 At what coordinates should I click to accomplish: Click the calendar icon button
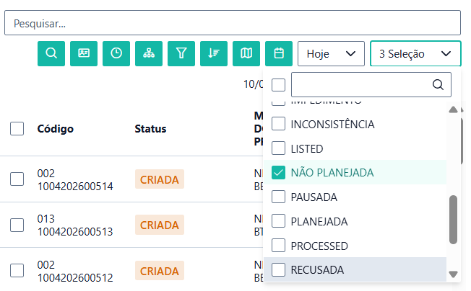[279, 53]
